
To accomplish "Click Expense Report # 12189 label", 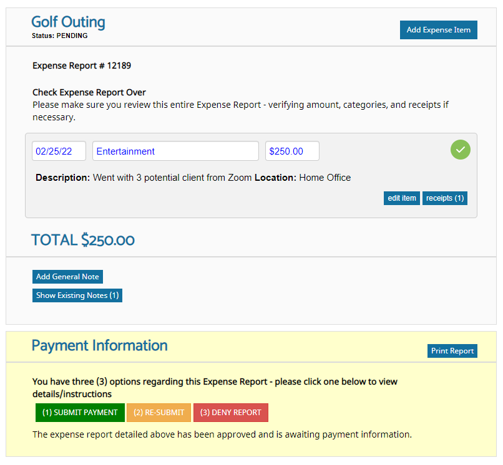I will [x=82, y=65].
